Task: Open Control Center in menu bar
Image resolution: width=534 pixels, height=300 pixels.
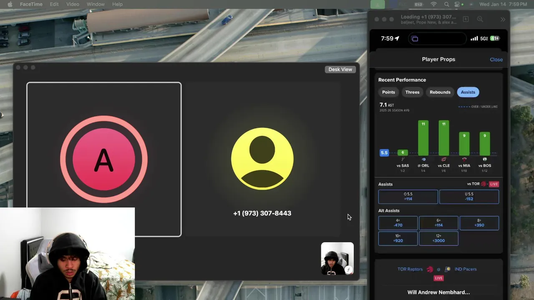Action: (458, 4)
